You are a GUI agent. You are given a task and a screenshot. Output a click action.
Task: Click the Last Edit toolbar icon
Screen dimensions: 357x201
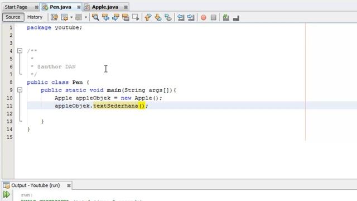point(54,17)
